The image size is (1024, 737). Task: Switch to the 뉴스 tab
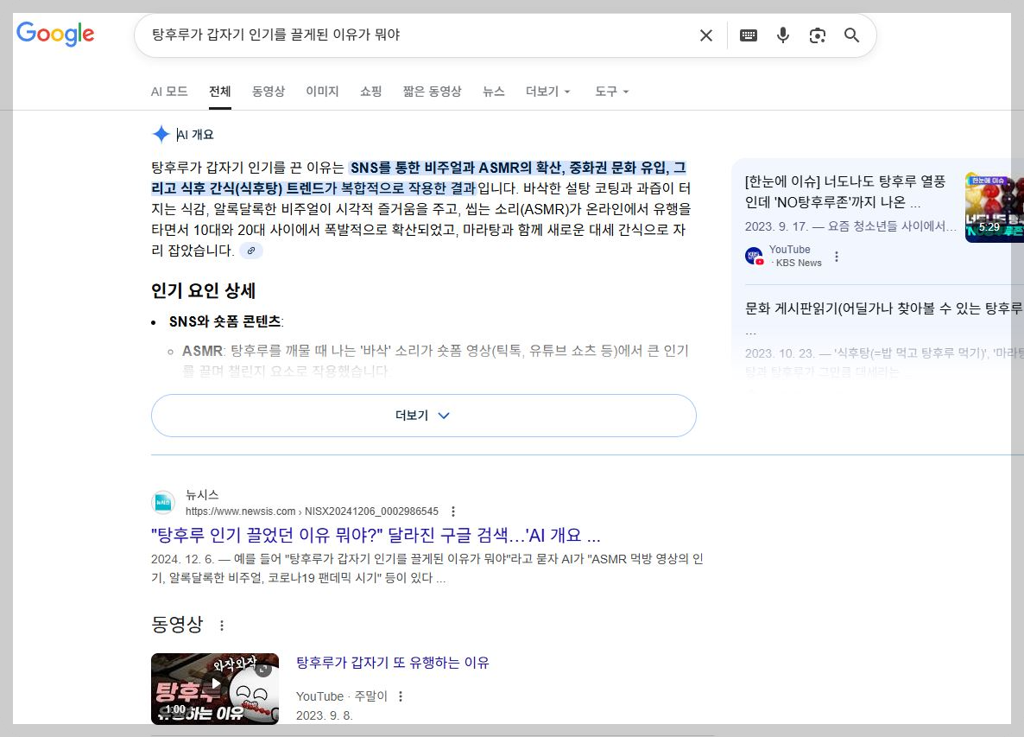[494, 92]
